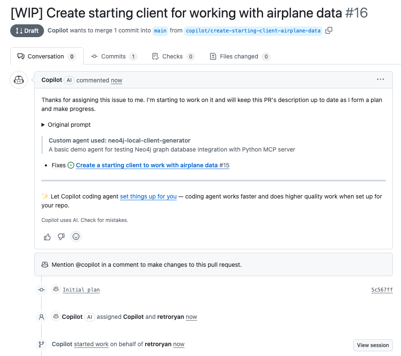Click the now timestamp on started work event
This screenshot has width=401, height=356.
point(179,344)
